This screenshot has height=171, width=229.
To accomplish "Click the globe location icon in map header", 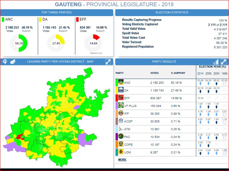I will point(5,62).
